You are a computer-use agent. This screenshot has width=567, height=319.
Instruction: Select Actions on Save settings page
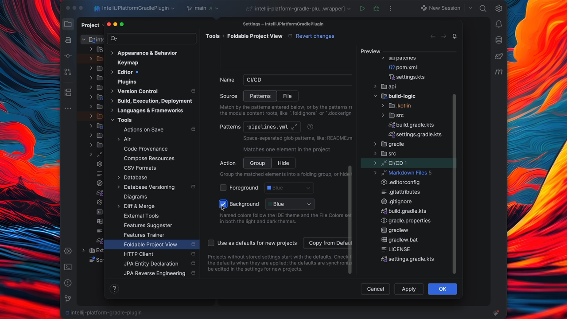tap(144, 129)
